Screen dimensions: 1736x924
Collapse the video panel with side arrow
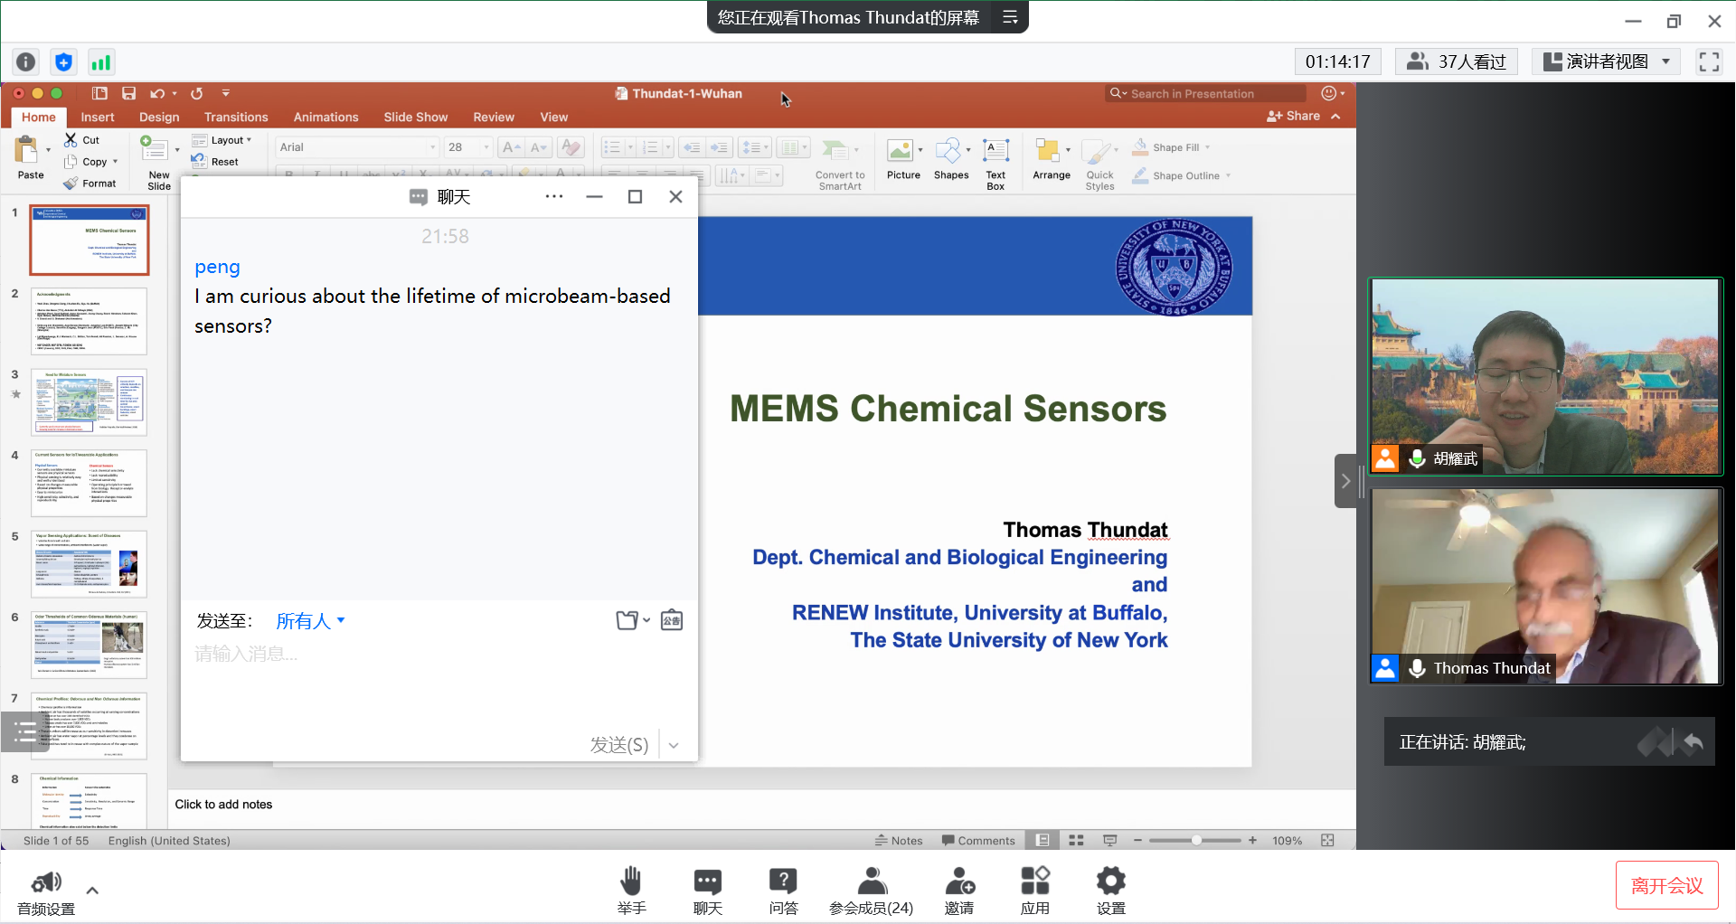coord(1345,481)
